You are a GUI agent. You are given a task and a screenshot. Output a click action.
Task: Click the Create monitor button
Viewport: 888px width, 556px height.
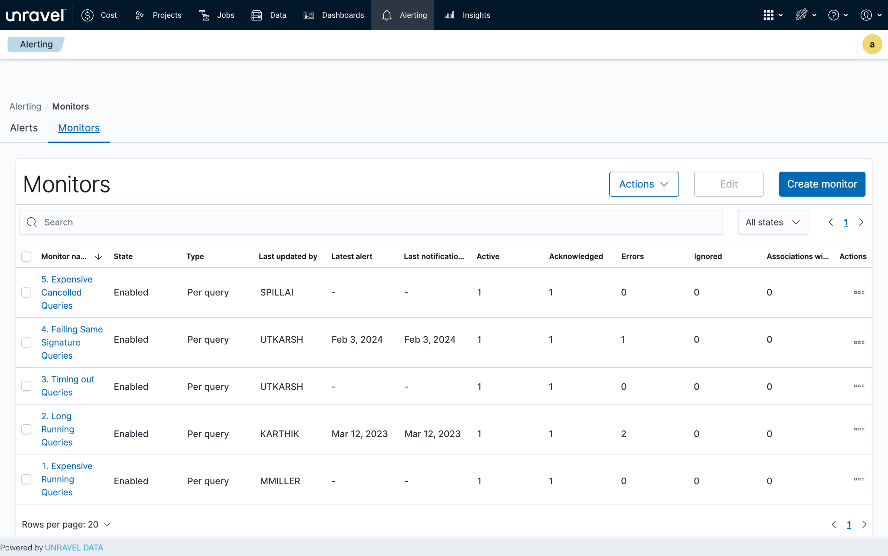(821, 184)
